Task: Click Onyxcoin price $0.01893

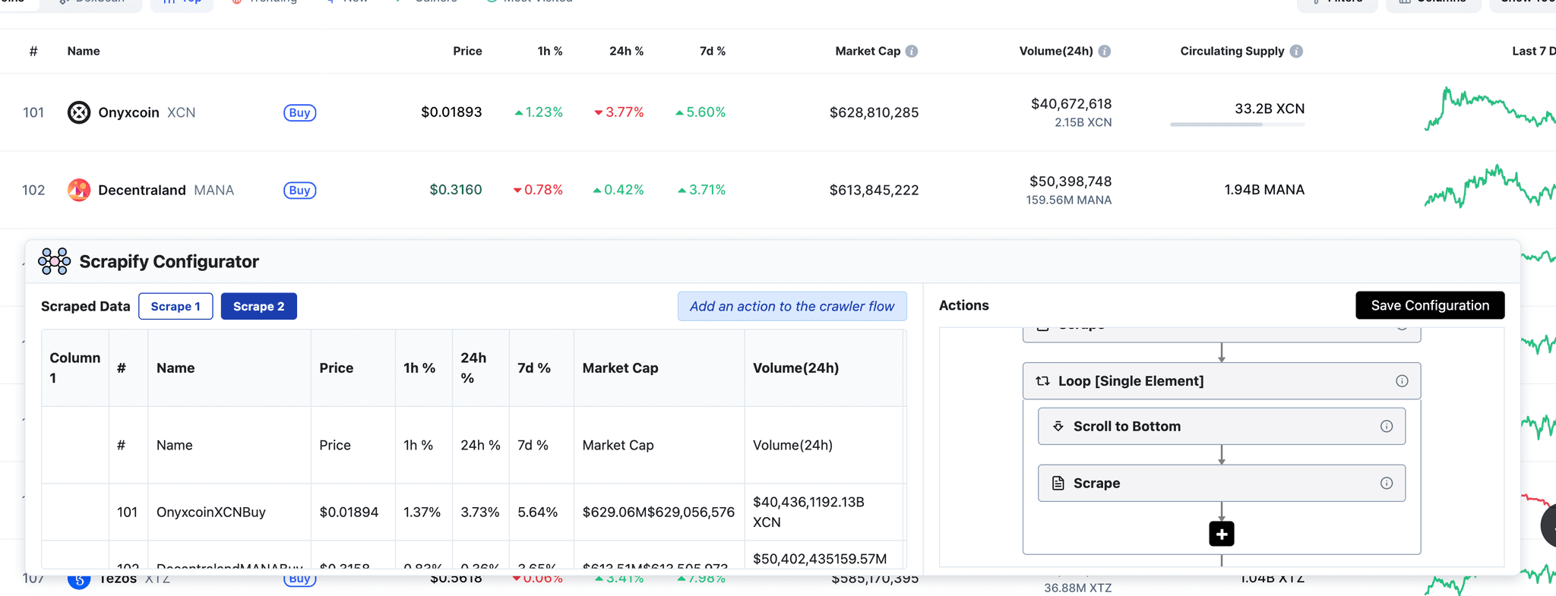Action: (451, 112)
